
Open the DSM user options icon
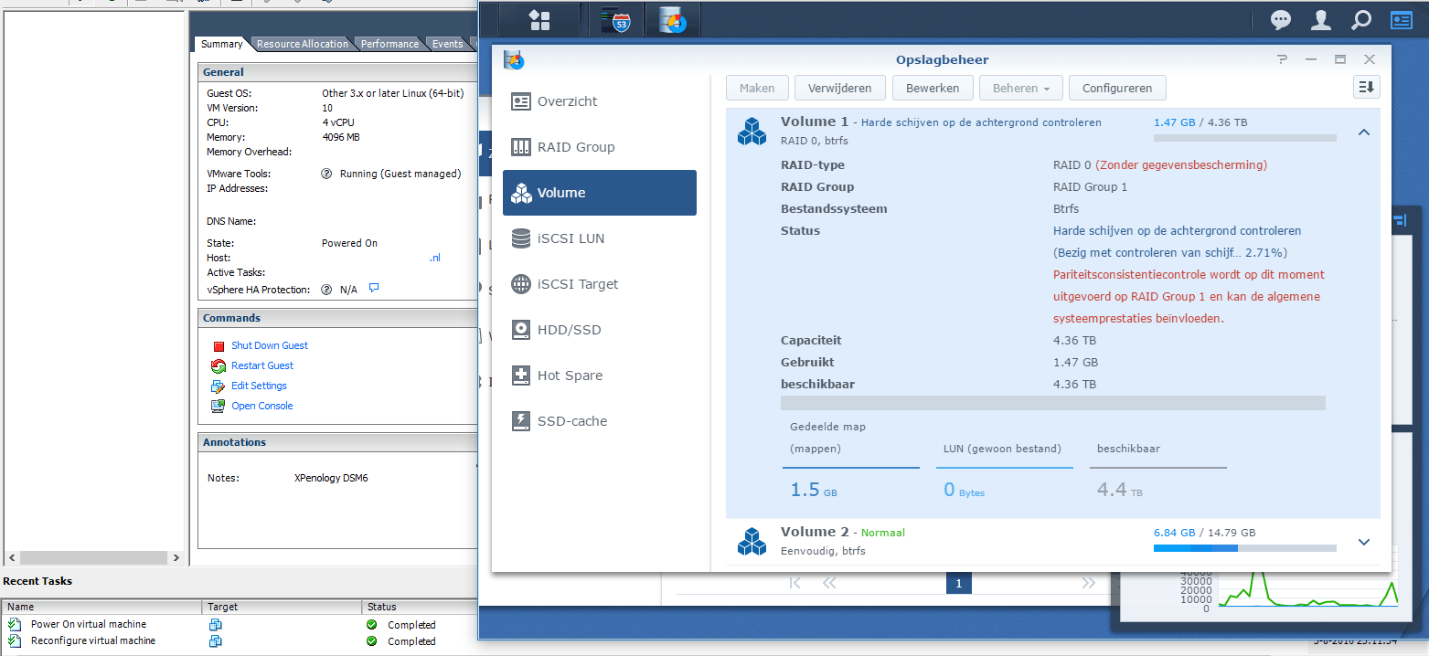click(1320, 19)
